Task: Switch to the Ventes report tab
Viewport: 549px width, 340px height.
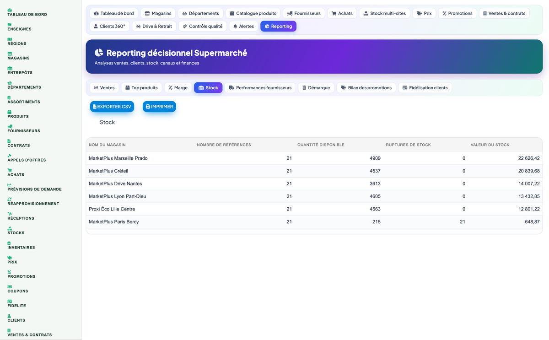Action: pyautogui.click(x=104, y=87)
